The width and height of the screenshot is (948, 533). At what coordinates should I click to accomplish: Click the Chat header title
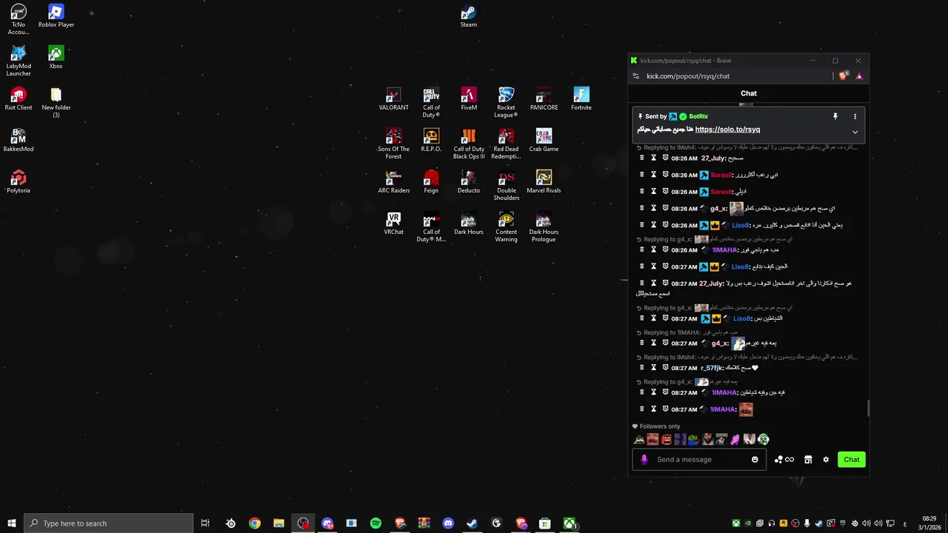click(x=749, y=93)
